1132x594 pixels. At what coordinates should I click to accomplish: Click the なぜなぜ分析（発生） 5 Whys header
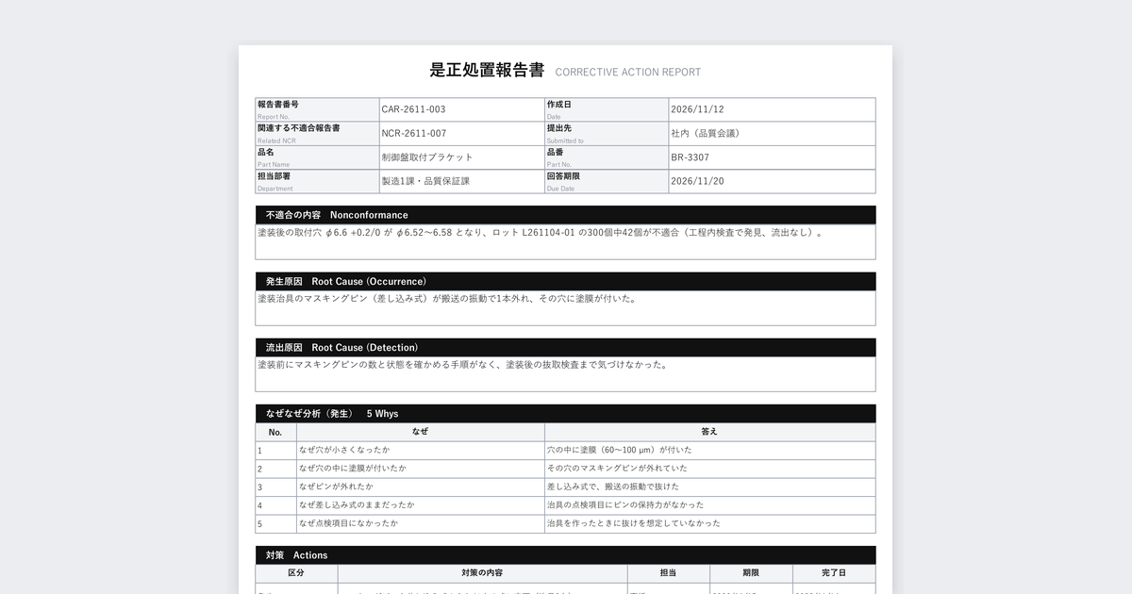[565, 414]
